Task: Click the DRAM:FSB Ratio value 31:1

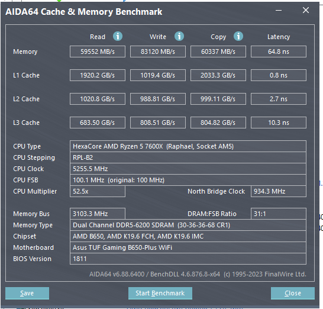Action: [279, 214]
